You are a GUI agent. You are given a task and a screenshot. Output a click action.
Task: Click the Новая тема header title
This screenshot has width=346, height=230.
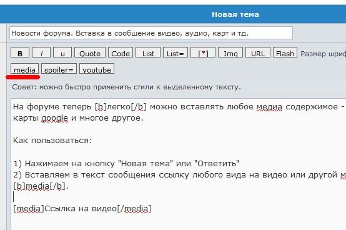coord(235,14)
